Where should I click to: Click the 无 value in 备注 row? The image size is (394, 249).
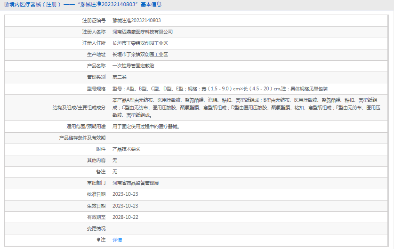coord(115,172)
